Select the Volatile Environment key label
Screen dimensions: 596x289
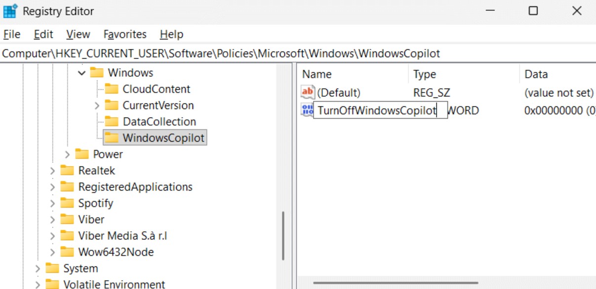114,285
